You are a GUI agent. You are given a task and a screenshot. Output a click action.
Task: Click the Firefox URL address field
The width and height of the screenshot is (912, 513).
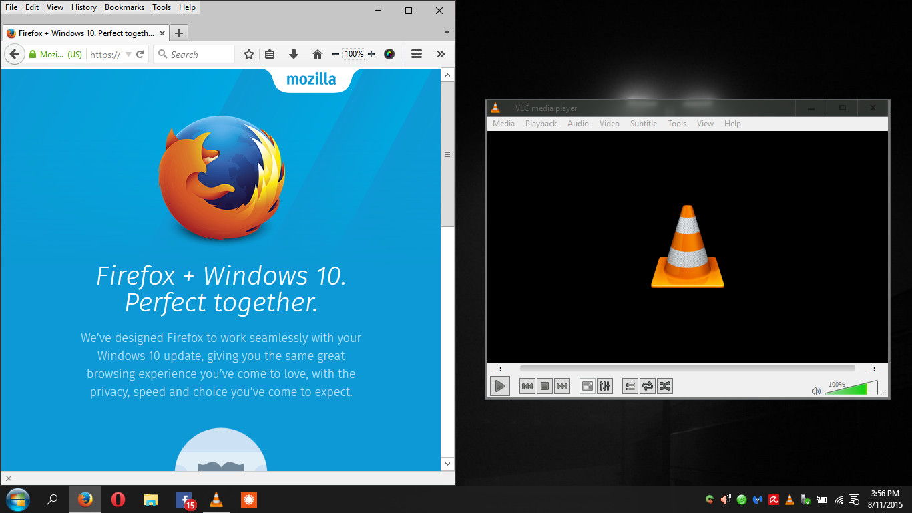point(107,55)
